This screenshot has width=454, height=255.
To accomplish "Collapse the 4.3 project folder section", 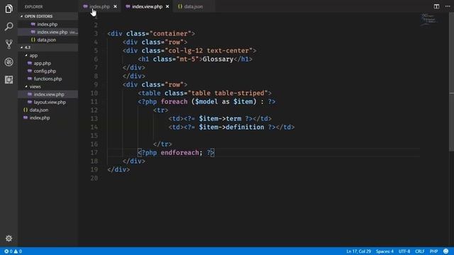I will [x=48, y=47].
